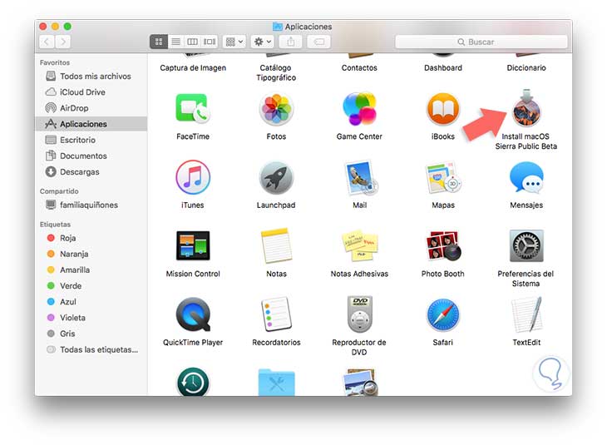Open the arrange-items dropdown
Screen dimensions: 607x445
pos(234,42)
